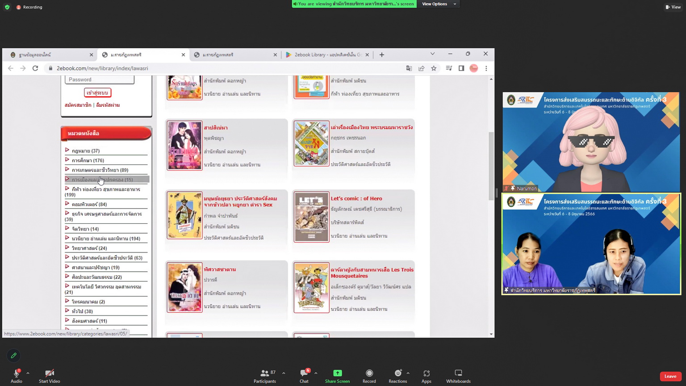Start Video in Zoom toolbar
The image size is (686, 386).
tap(49, 376)
